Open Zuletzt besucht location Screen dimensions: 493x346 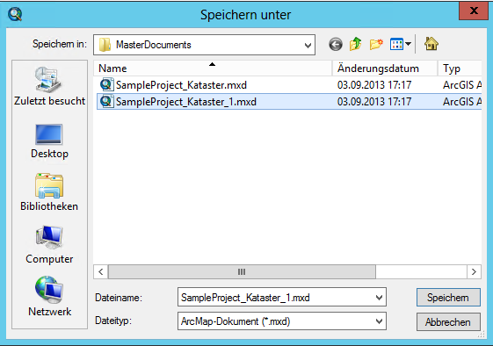click(49, 86)
